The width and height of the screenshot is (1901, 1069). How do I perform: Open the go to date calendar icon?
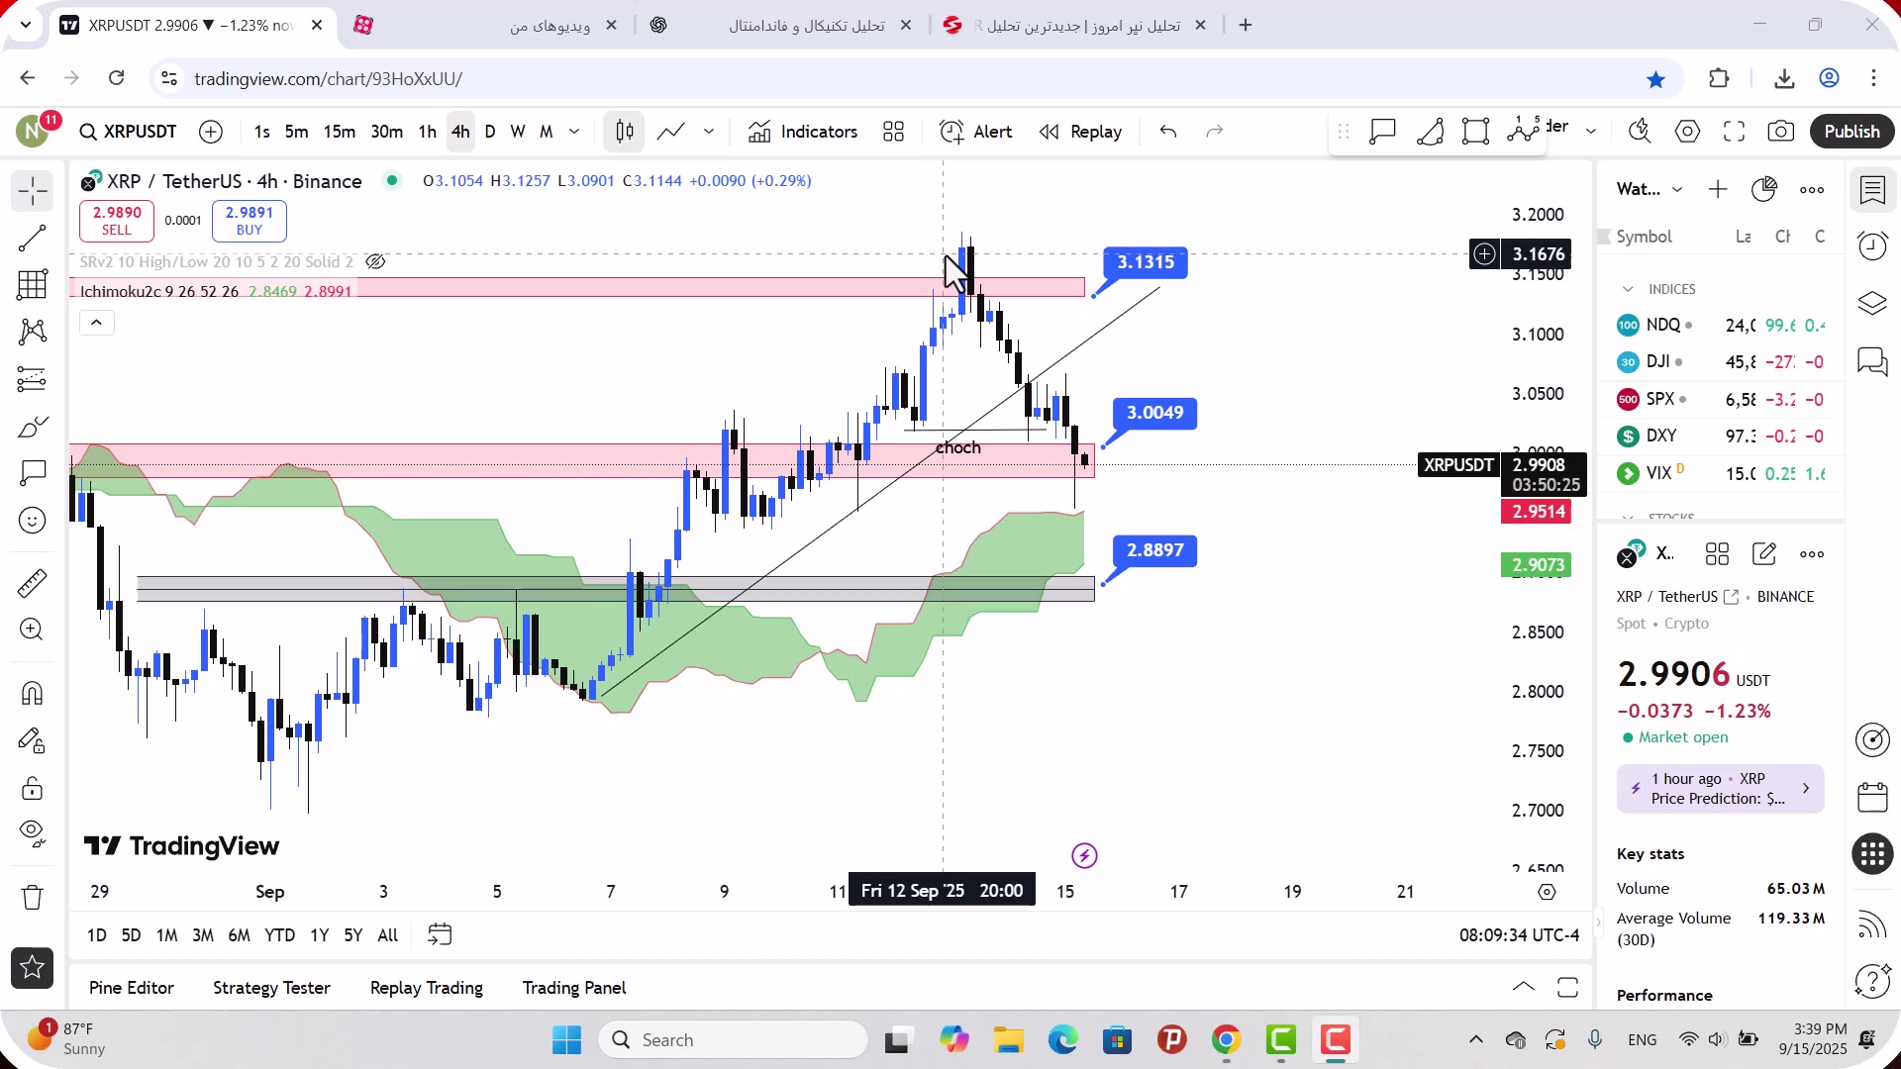[x=440, y=934]
